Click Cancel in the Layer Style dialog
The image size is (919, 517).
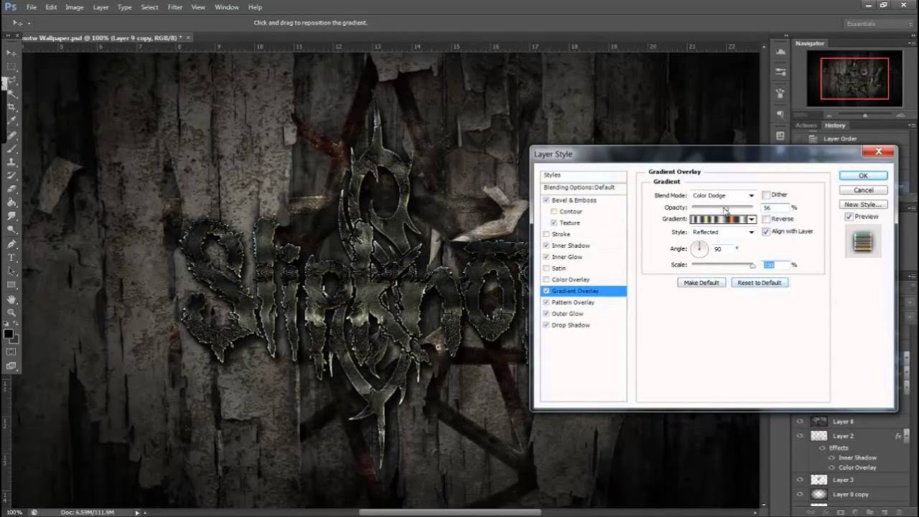[863, 190]
